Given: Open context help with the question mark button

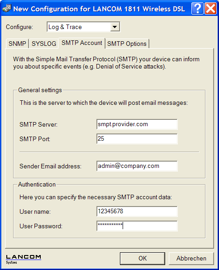Looking at the screenshot, I should (x=197, y=8).
